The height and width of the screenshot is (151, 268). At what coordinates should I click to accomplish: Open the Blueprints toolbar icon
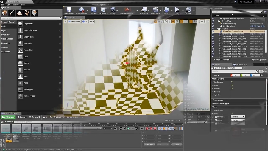(144, 11)
